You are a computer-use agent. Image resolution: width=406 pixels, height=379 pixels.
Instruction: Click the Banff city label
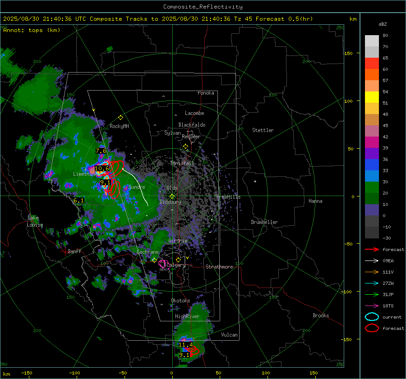(x=74, y=251)
